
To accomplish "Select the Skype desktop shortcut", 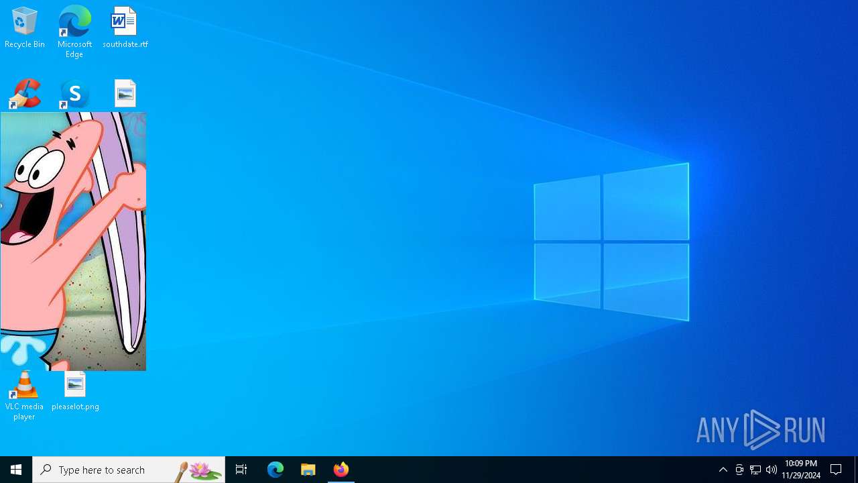I will 74,95.
